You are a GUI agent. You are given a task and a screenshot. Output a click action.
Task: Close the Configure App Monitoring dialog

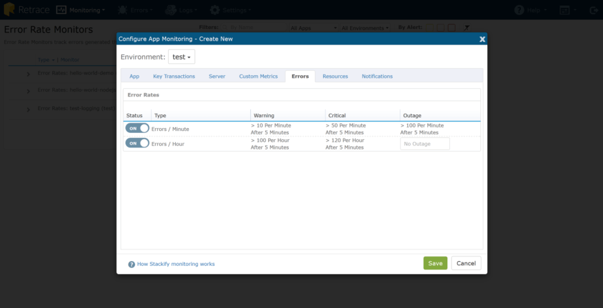(482, 39)
